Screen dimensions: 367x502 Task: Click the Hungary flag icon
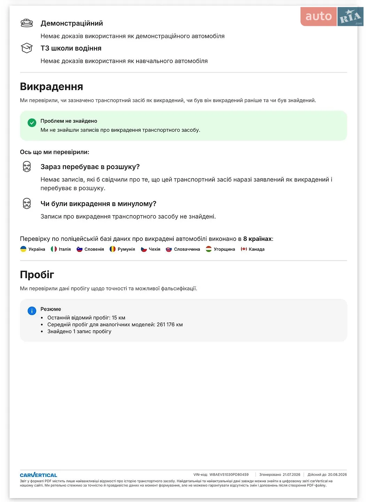coord(209,249)
